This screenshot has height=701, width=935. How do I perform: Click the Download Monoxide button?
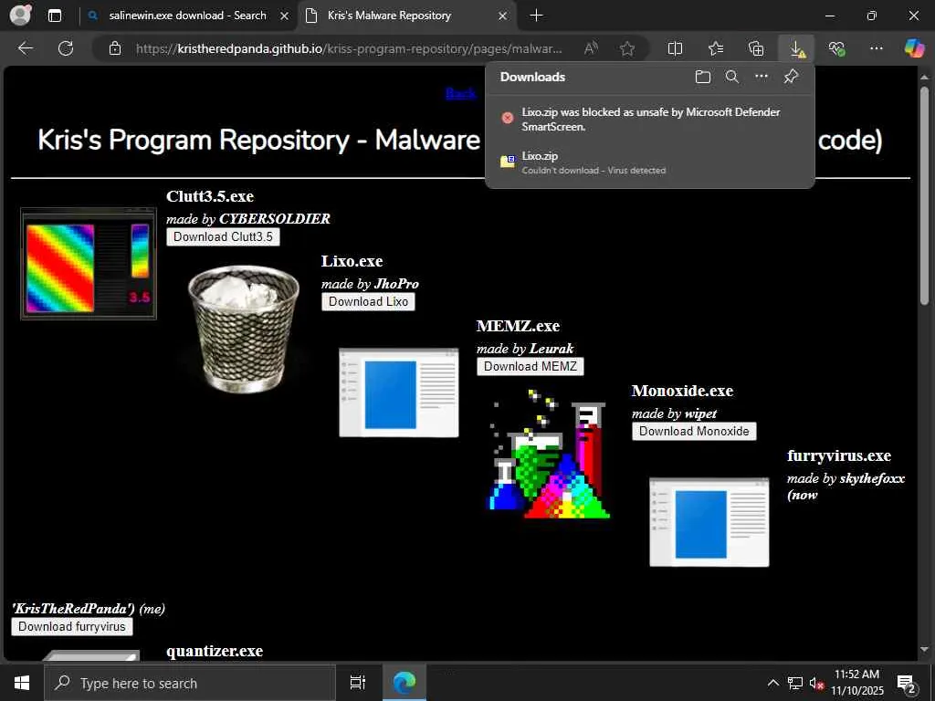[694, 432]
